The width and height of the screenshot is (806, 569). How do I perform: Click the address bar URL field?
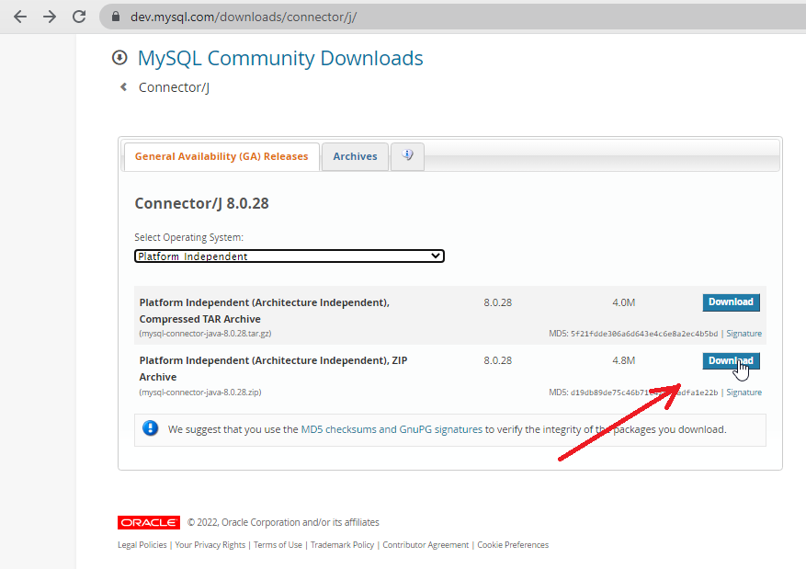tap(452, 17)
